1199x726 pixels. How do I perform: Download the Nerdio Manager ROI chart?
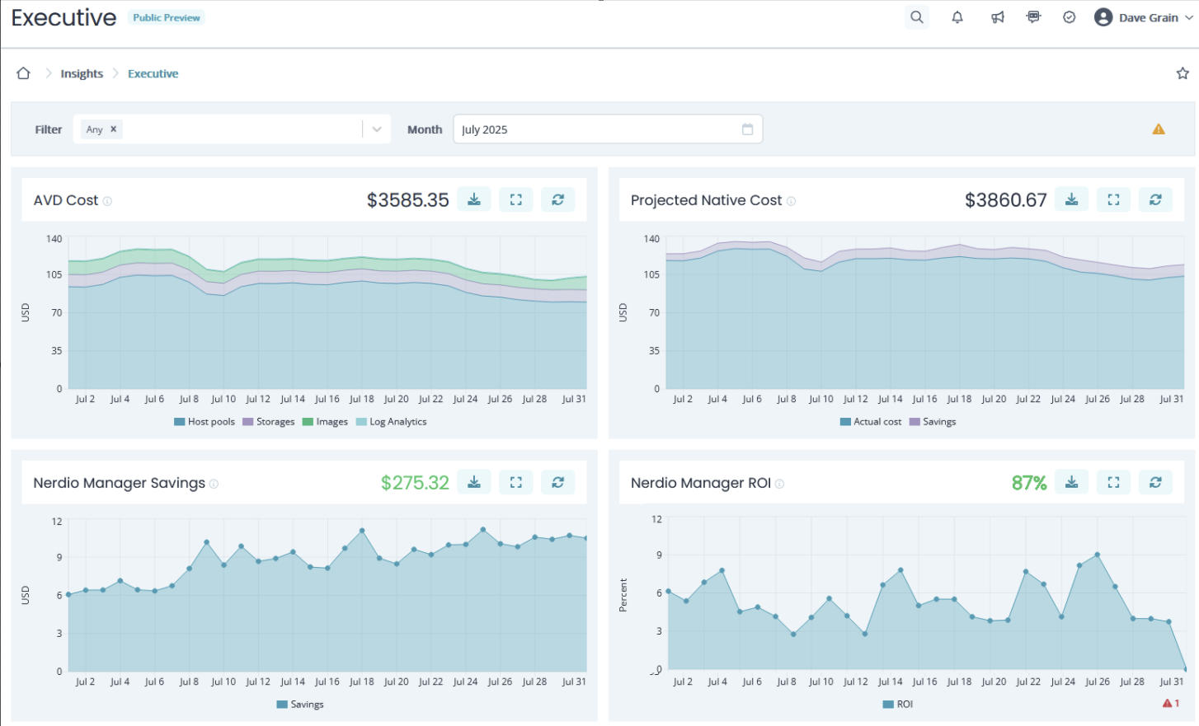(1072, 482)
